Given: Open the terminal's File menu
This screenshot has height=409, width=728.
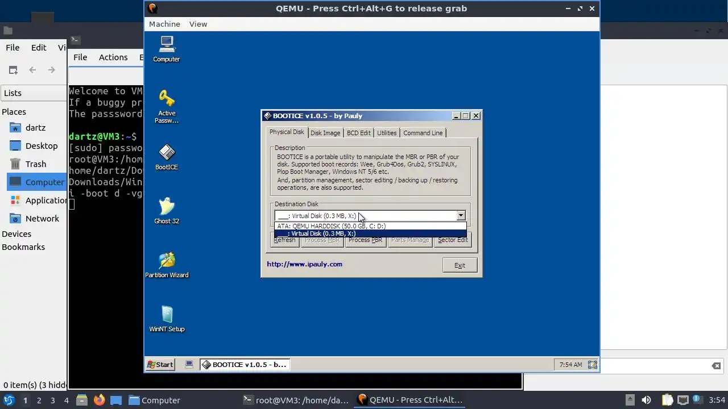Looking at the screenshot, I should coord(80,57).
